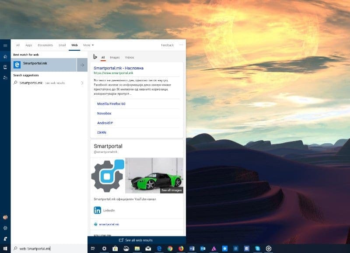This screenshot has height=253, width=350.
Task: Open Microsoft Store from the taskbar
Action: [115, 249]
